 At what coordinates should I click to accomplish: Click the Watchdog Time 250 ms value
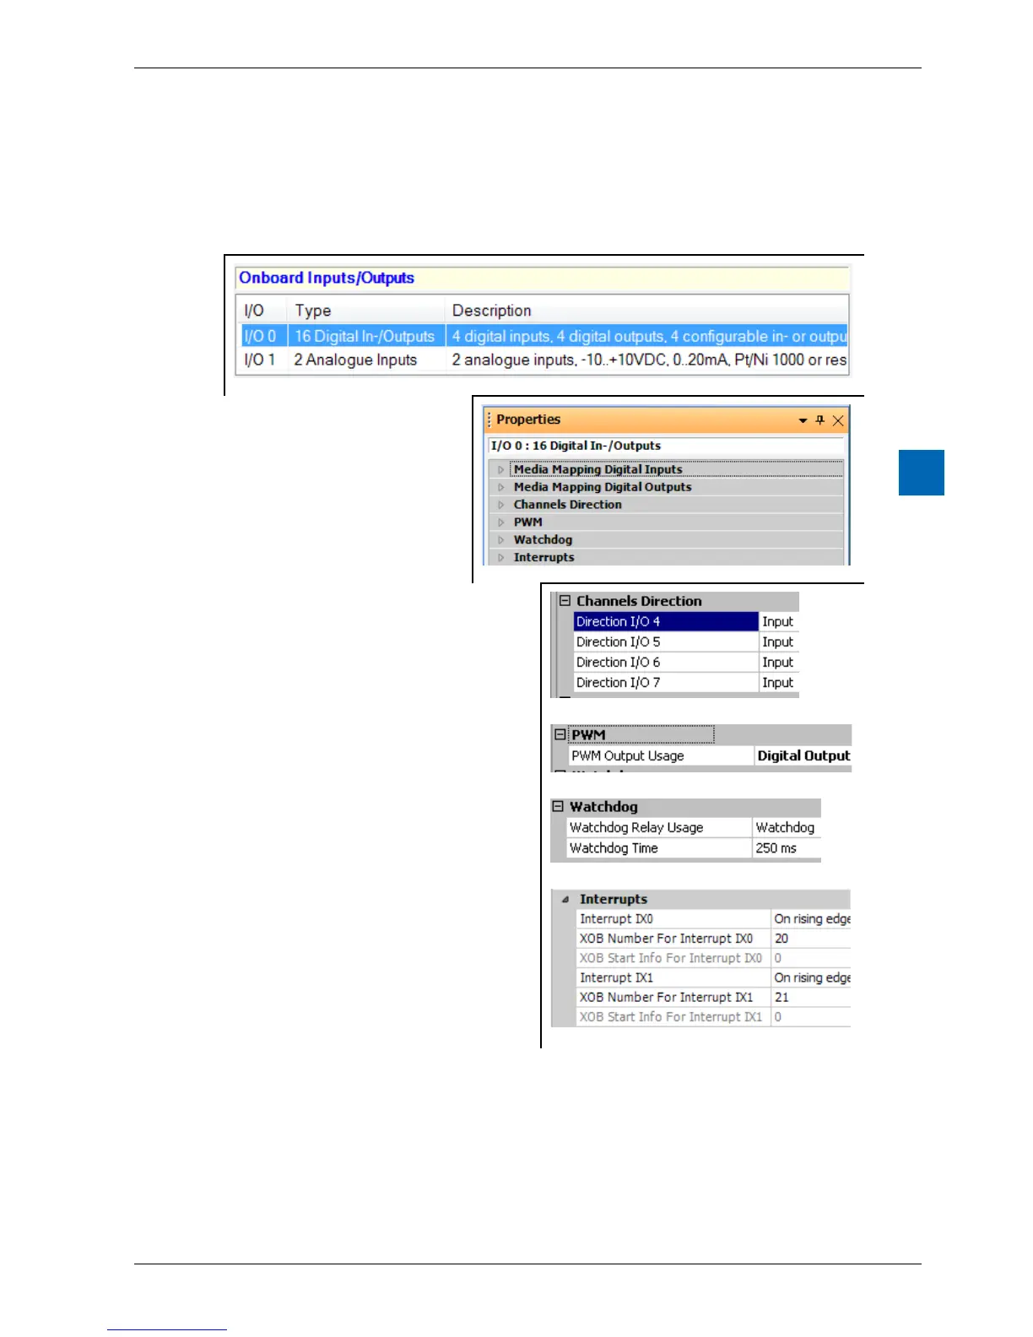click(787, 848)
